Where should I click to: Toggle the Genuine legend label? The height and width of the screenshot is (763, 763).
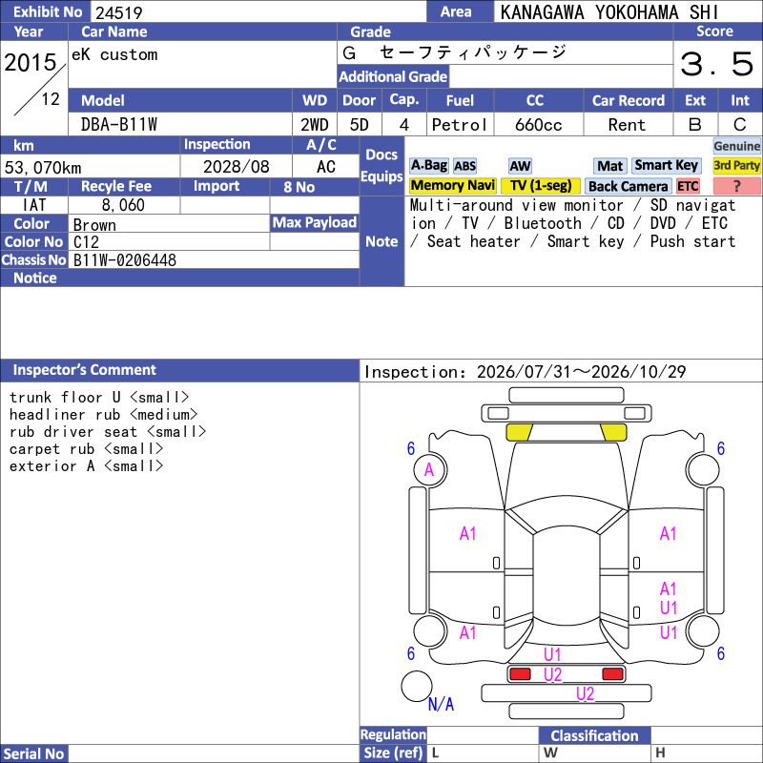[x=736, y=146]
